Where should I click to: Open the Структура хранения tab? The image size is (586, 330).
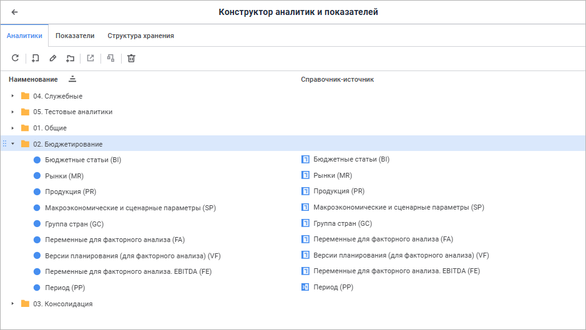140,36
